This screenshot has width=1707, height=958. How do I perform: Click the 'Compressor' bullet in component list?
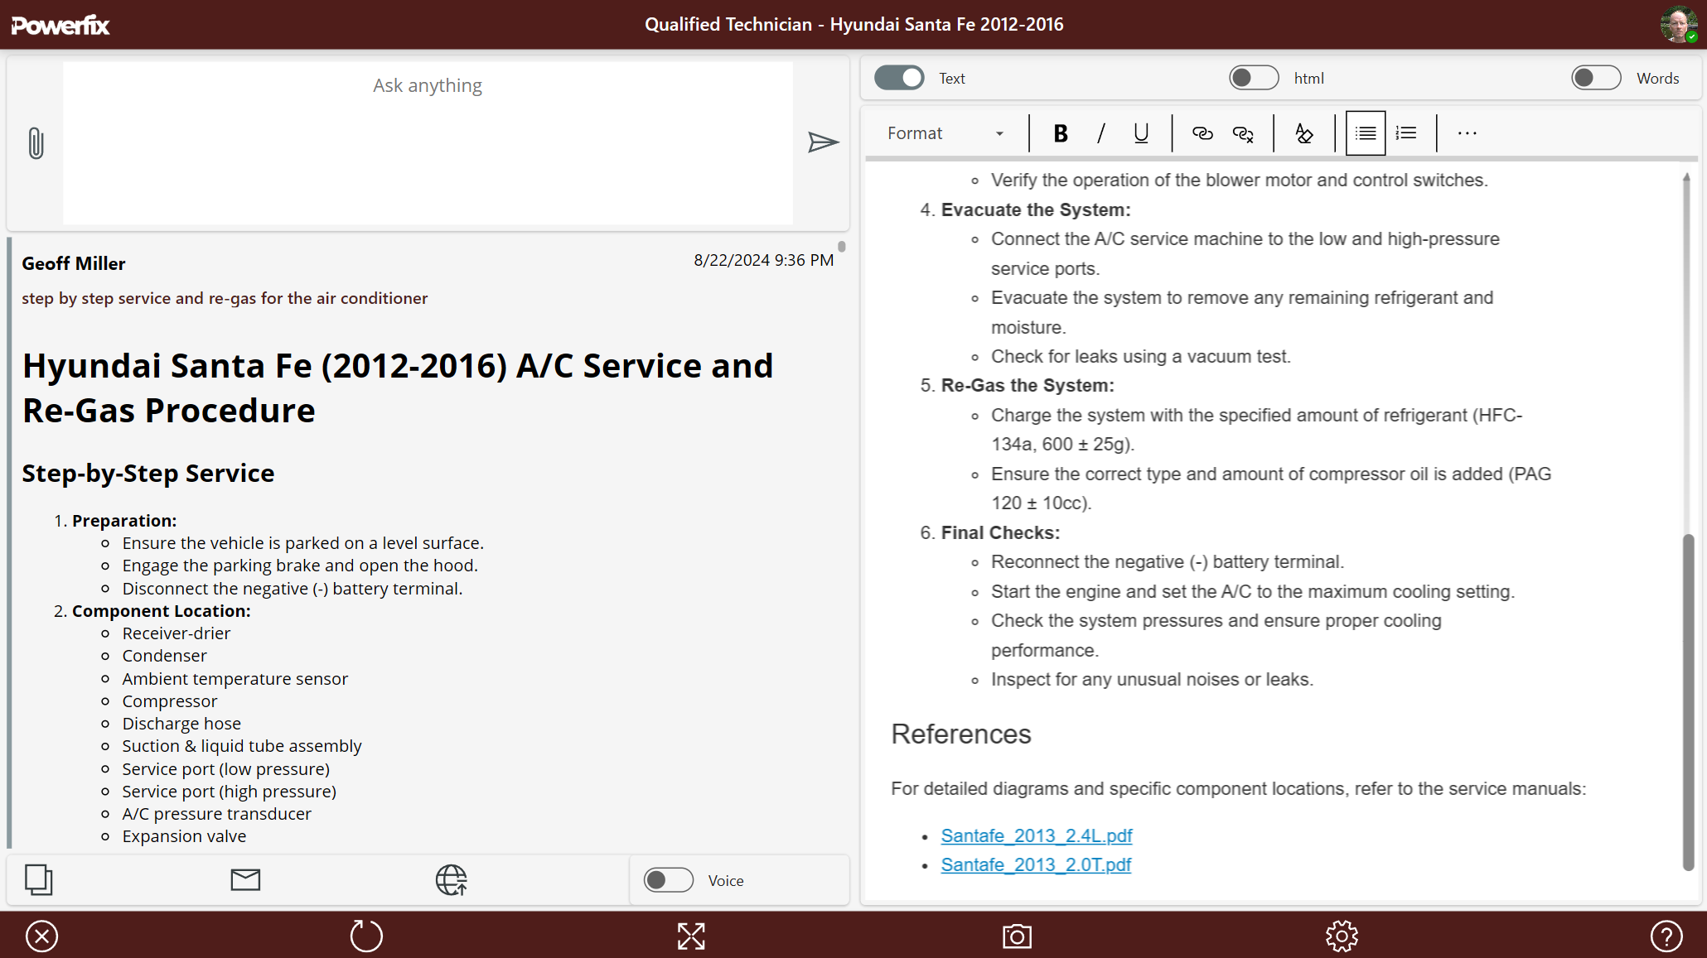pyautogui.click(x=170, y=701)
